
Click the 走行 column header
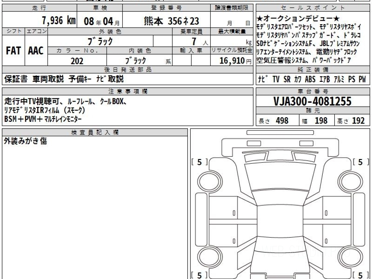click(x=39, y=8)
